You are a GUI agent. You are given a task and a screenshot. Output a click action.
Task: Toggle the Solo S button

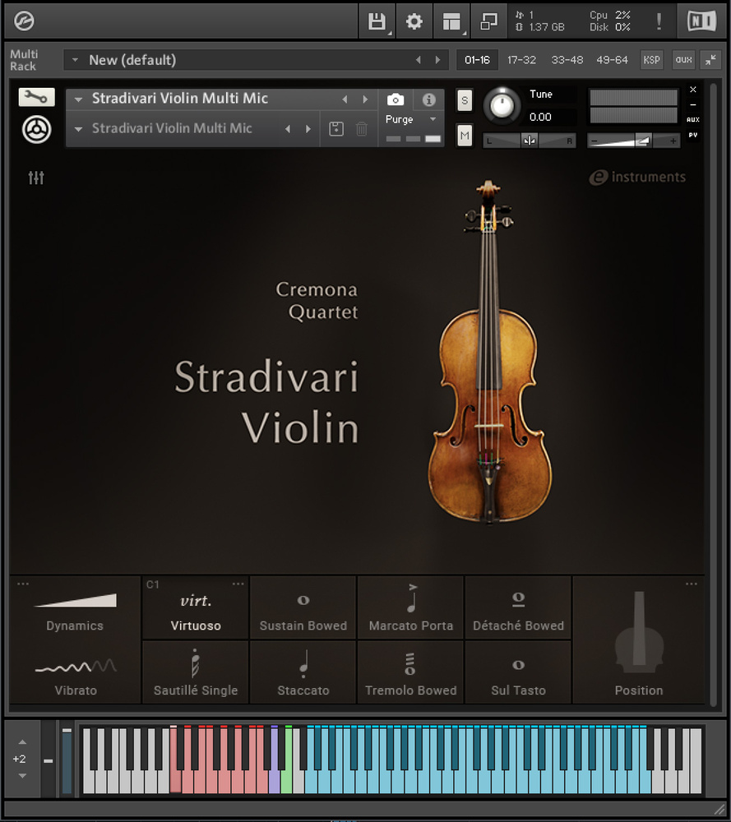[465, 101]
